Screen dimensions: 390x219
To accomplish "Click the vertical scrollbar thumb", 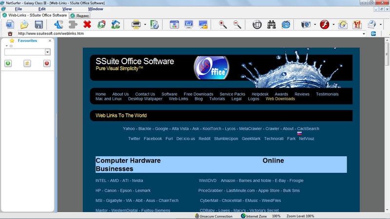I will pyautogui.click(x=387, y=54).
